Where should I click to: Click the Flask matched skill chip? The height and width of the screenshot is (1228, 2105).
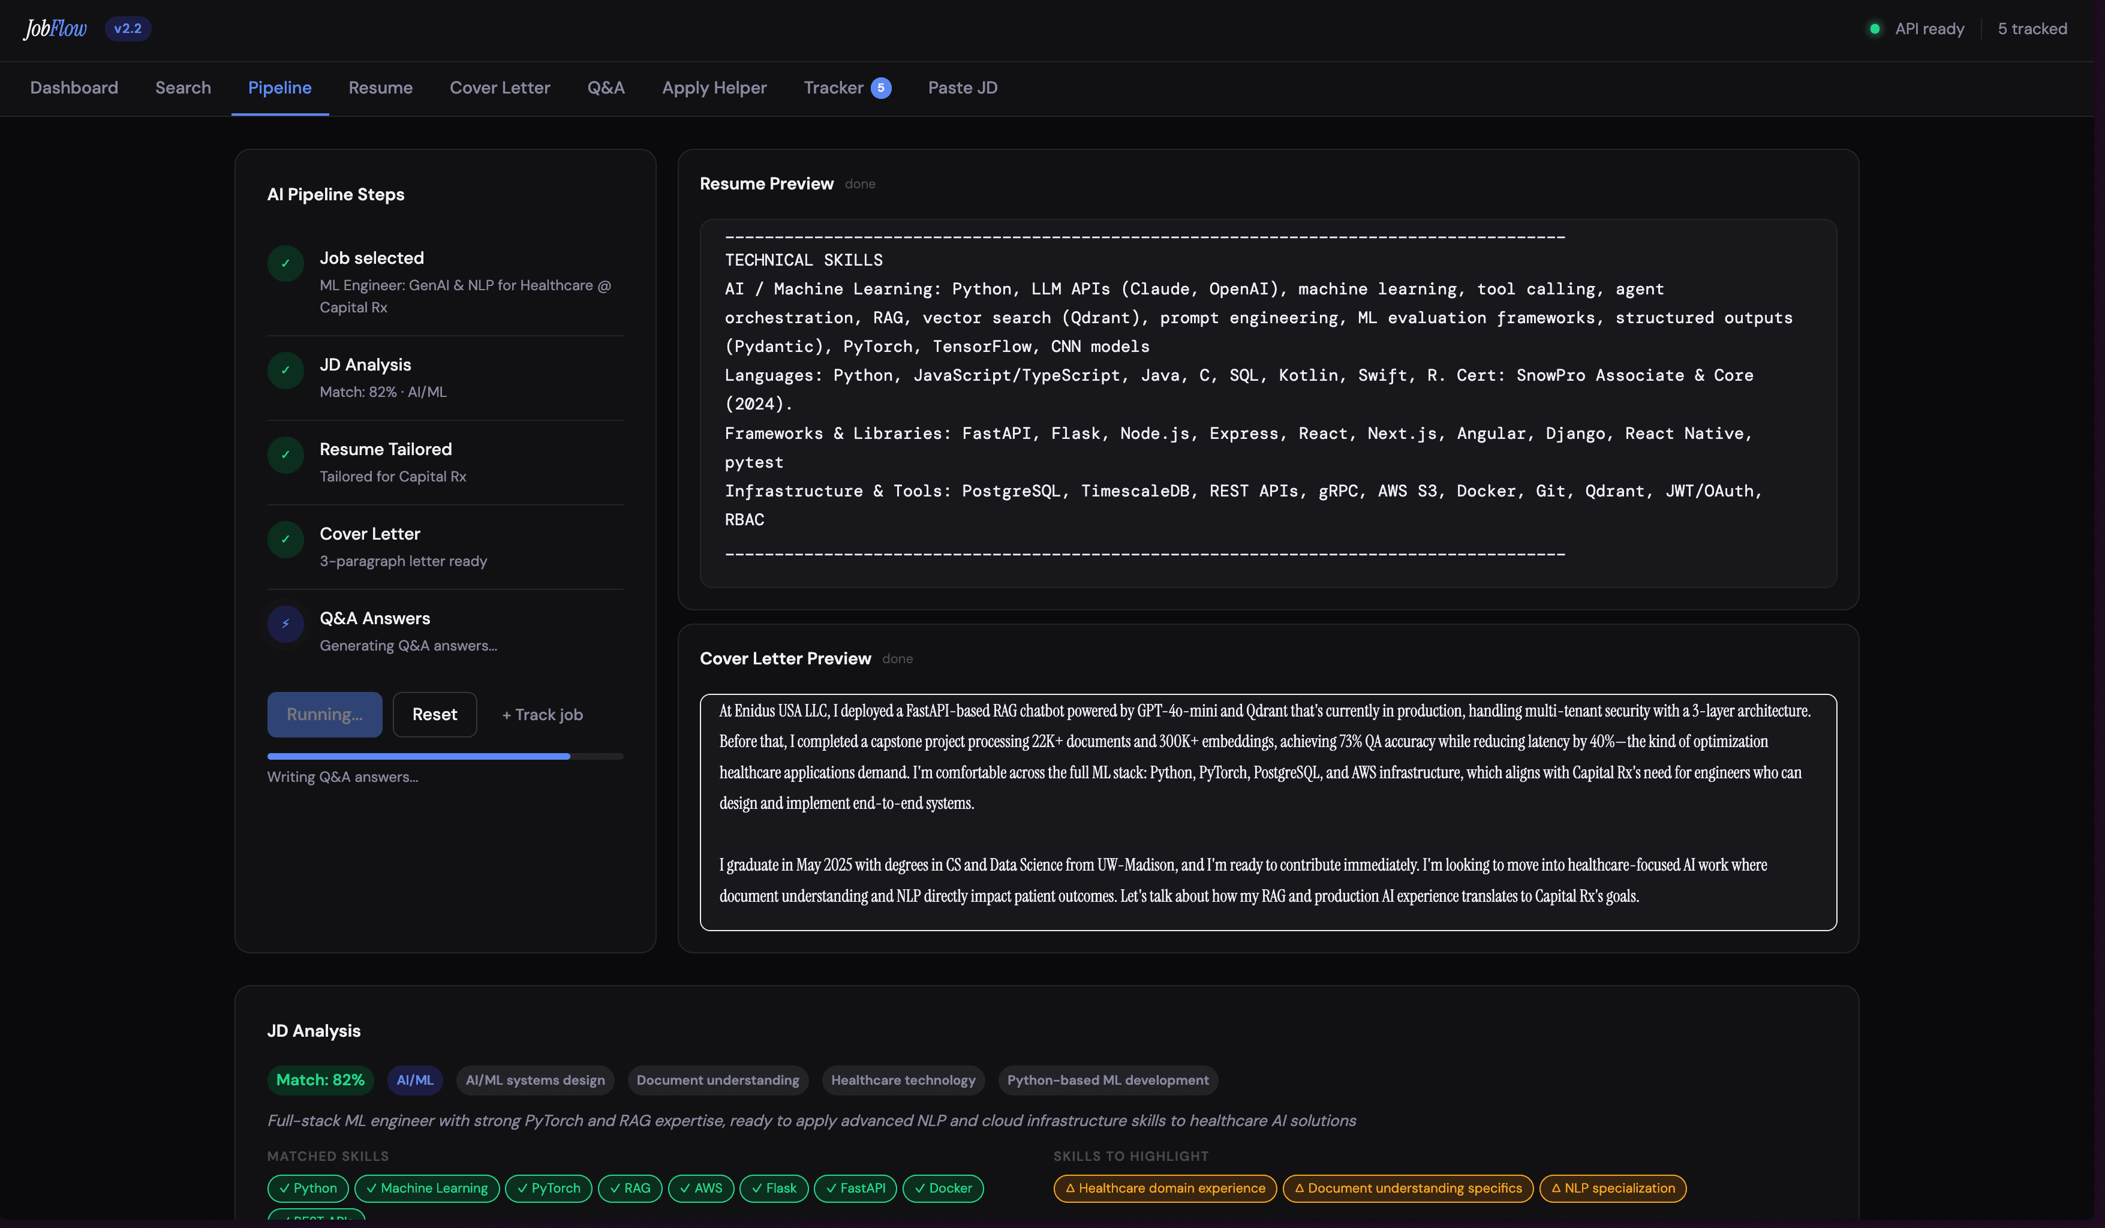click(x=774, y=1188)
